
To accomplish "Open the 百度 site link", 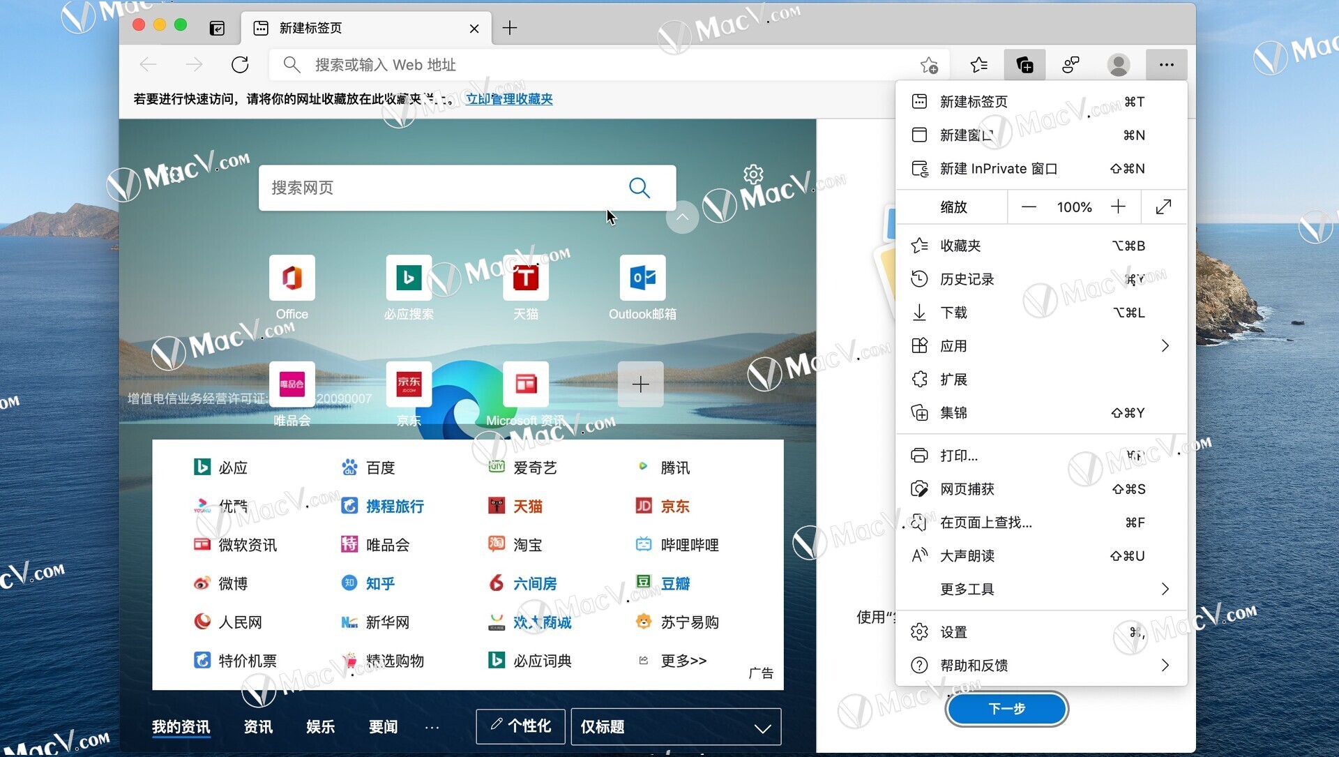I will [x=368, y=467].
